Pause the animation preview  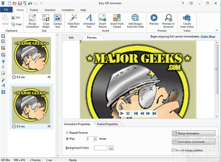(x=128, y=114)
